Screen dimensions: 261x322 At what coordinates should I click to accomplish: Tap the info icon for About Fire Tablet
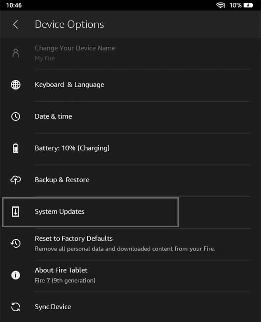click(x=16, y=275)
